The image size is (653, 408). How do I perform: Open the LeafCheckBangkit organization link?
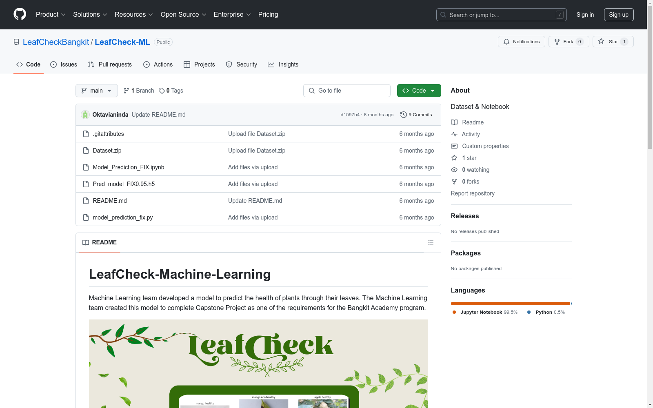coord(56,42)
